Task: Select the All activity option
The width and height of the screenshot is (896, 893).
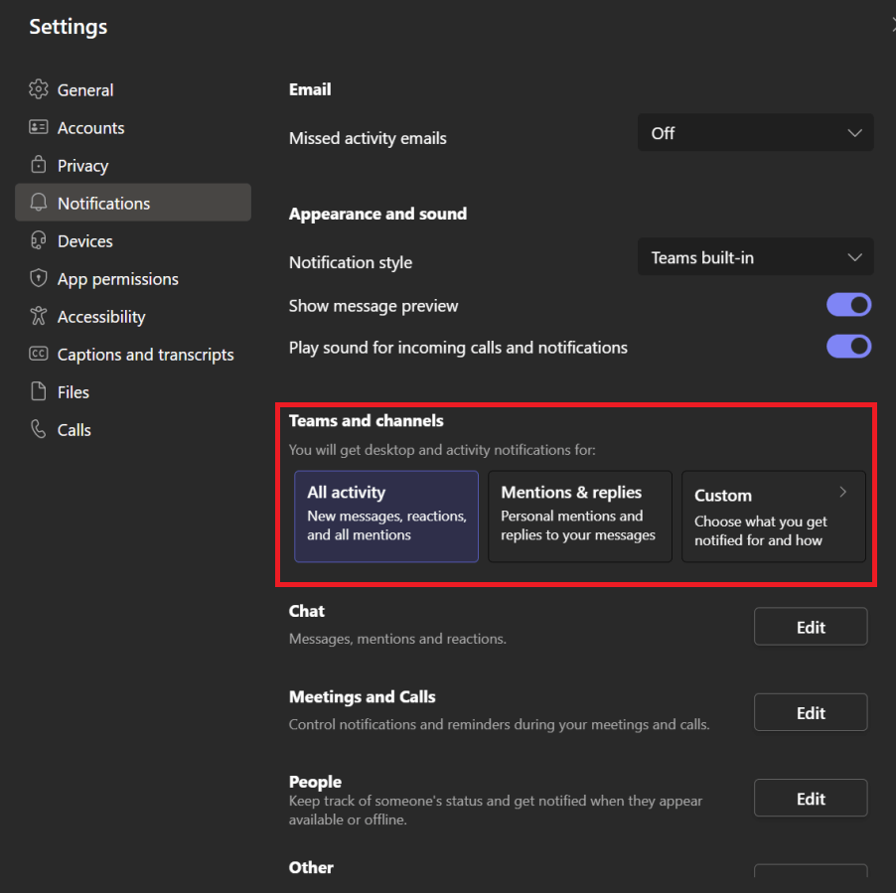Action: (x=386, y=516)
